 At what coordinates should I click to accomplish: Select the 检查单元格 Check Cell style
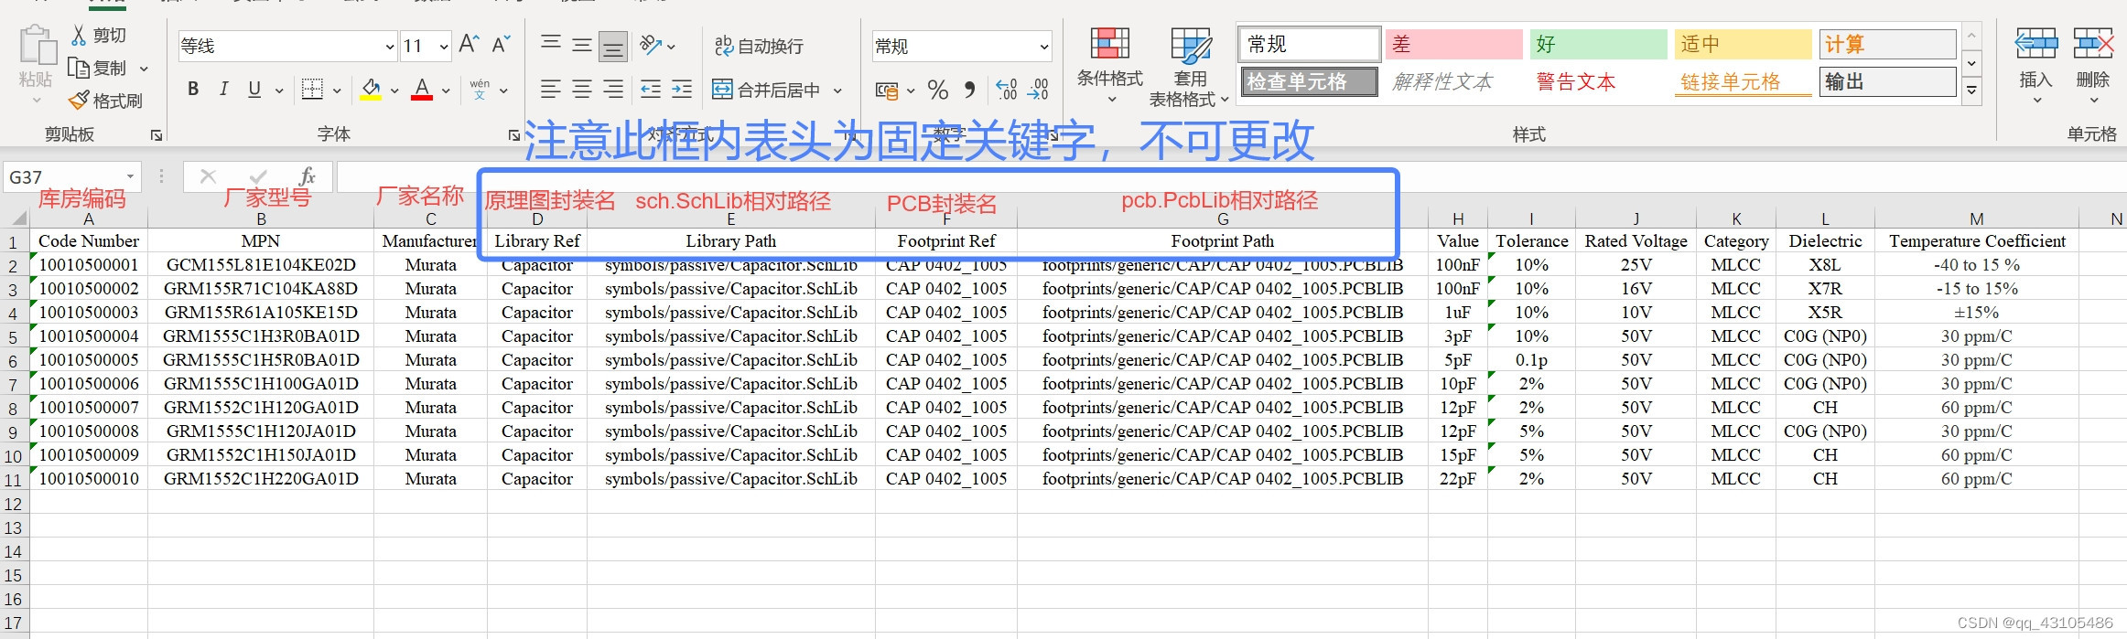tap(1310, 81)
